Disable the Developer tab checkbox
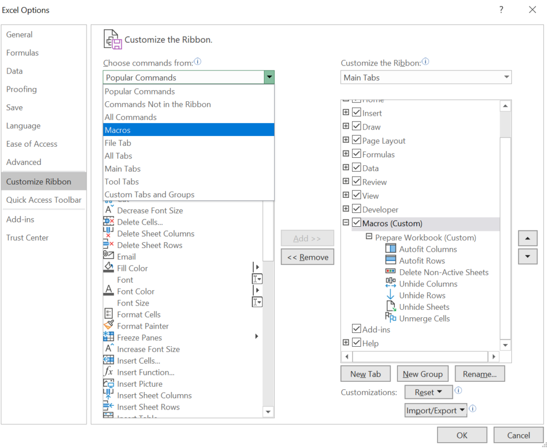 (356, 209)
